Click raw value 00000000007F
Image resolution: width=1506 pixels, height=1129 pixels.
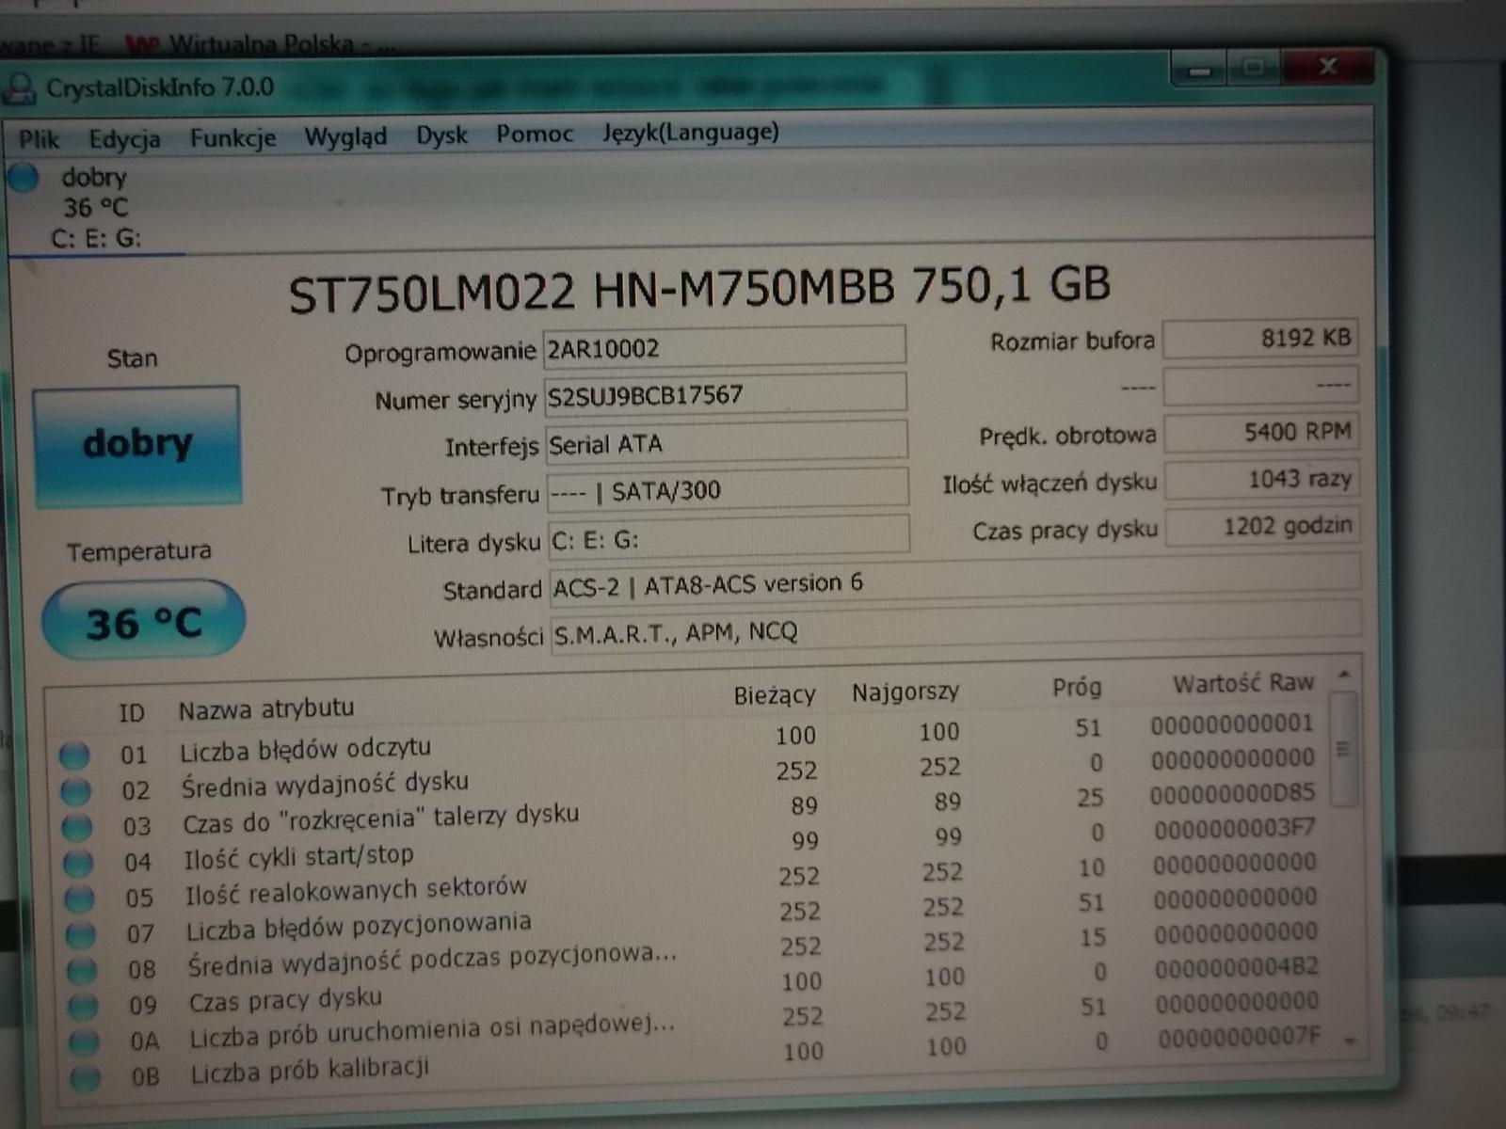[x=1240, y=1037]
